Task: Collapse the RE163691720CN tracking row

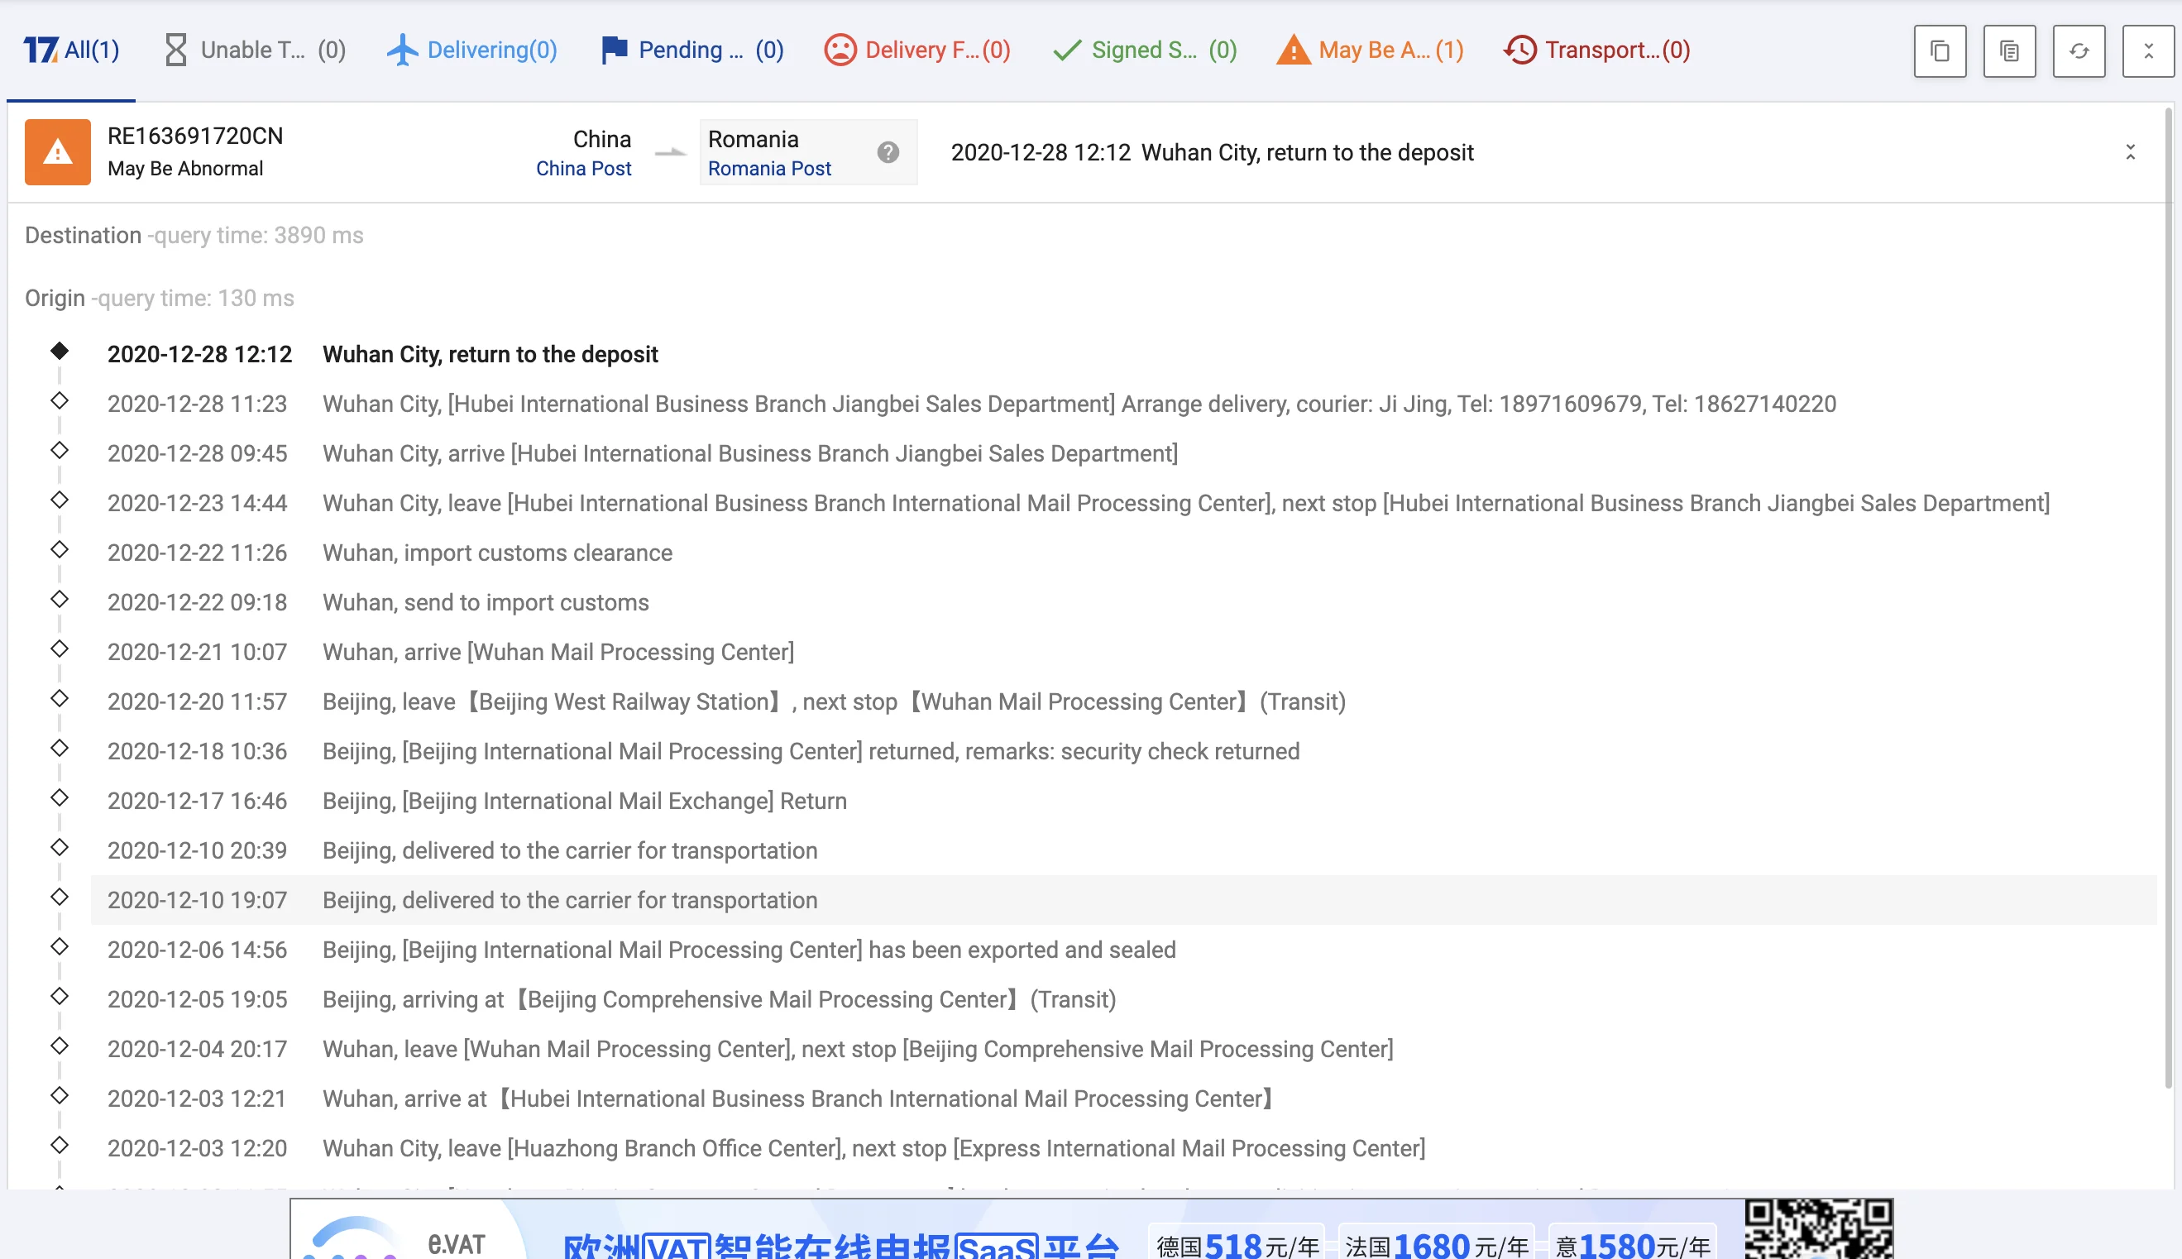Action: click(x=2130, y=152)
